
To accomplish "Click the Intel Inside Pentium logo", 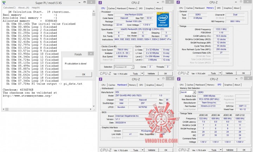I will coord(163,20).
